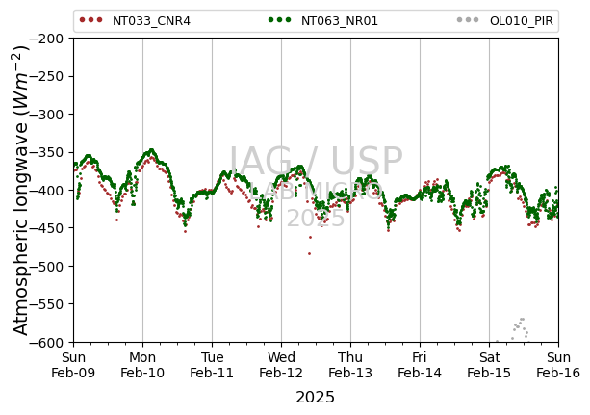Click the −600 y-axis tick label
The height and width of the screenshot is (415, 590).
pyautogui.click(x=46, y=343)
